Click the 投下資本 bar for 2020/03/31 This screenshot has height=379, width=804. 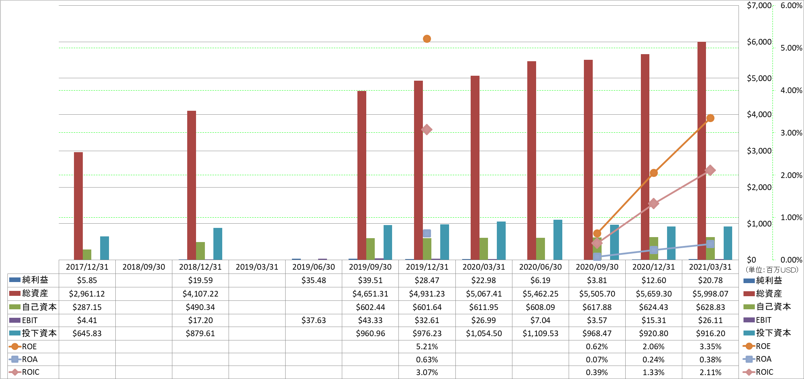501,241
